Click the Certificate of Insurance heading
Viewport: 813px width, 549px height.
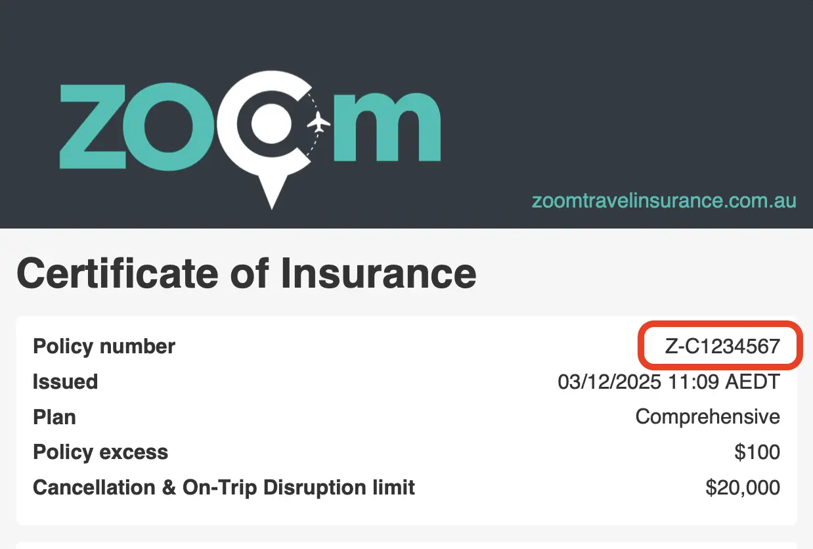tap(246, 273)
